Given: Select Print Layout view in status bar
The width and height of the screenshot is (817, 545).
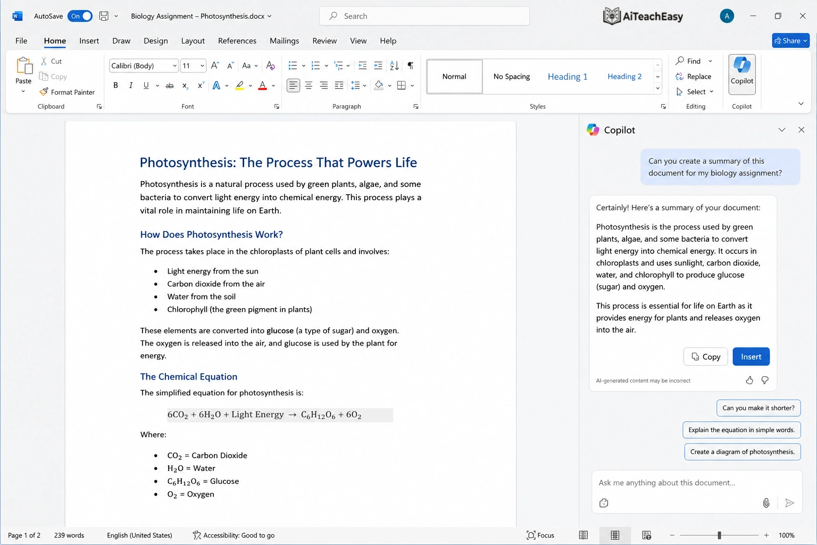Looking at the screenshot, I should pos(615,535).
